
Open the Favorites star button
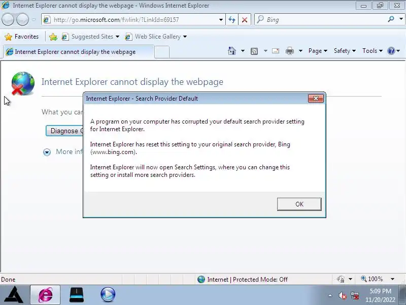coord(22,37)
